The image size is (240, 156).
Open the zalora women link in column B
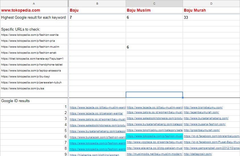coord(98,119)
